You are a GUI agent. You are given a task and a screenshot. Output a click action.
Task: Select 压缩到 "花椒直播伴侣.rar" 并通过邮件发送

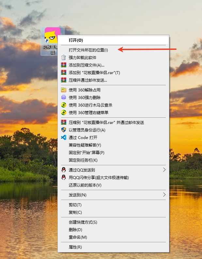(x=113, y=122)
